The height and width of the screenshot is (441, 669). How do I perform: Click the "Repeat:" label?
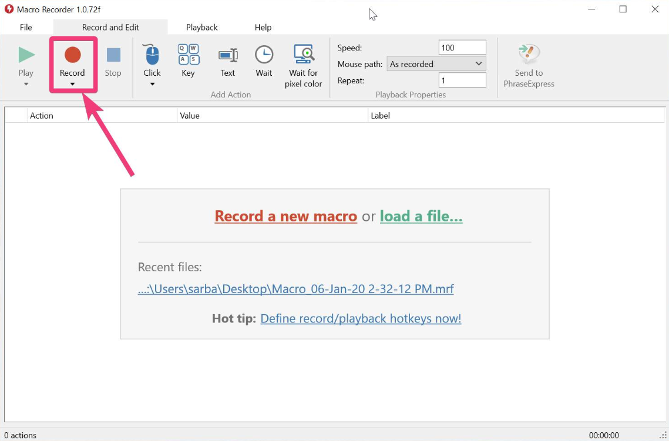click(x=351, y=80)
